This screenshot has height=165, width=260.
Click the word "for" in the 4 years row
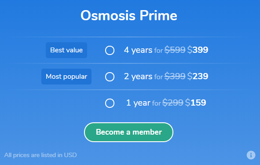pyautogui.click(x=158, y=51)
